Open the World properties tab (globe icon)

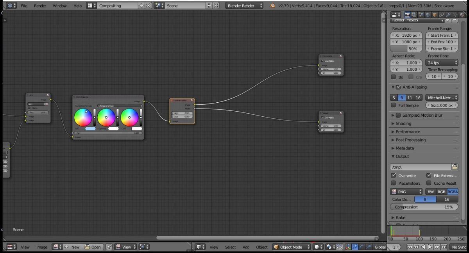(x=428, y=14)
